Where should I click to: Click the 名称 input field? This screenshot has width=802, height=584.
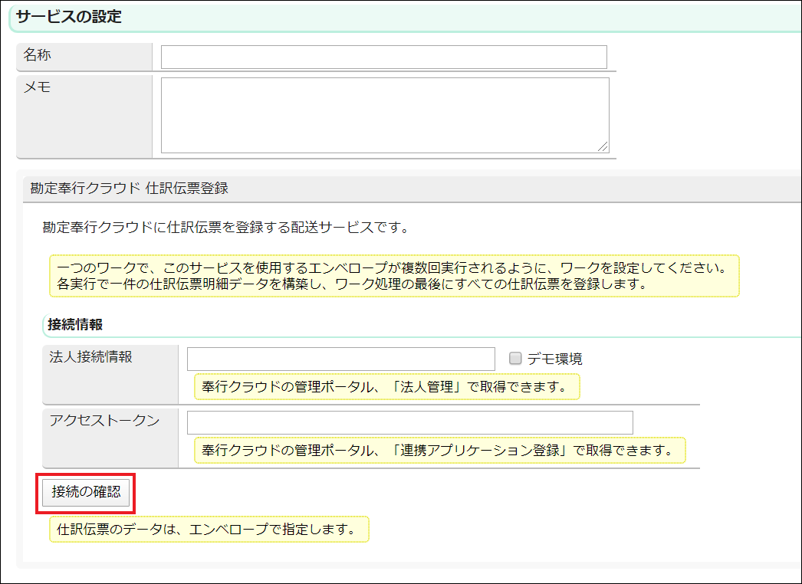383,57
